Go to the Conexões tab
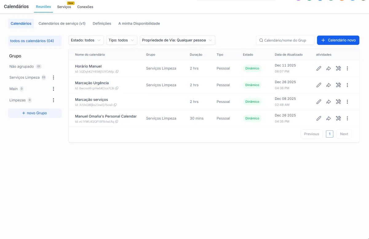Viewport: 369px width, 239px height. 85,7
